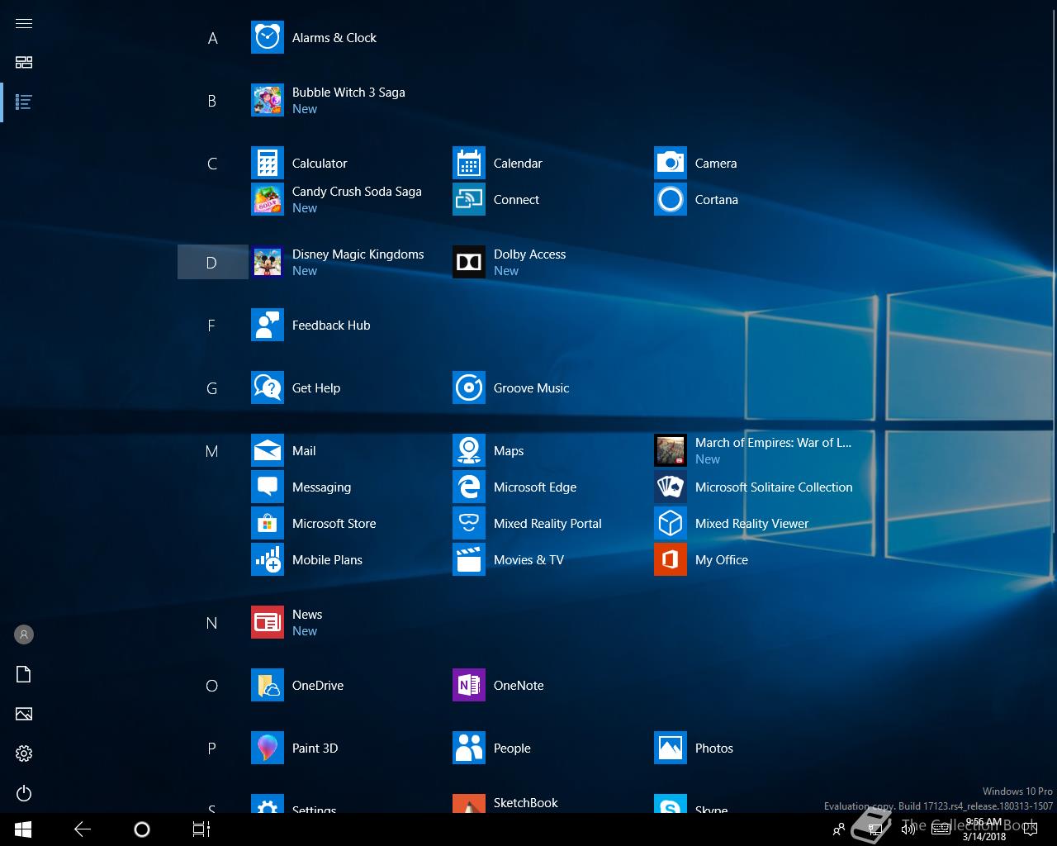Select the All apps list view

click(x=24, y=102)
